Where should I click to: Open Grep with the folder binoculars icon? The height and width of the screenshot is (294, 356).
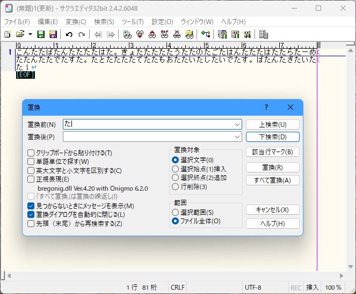pos(189,34)
